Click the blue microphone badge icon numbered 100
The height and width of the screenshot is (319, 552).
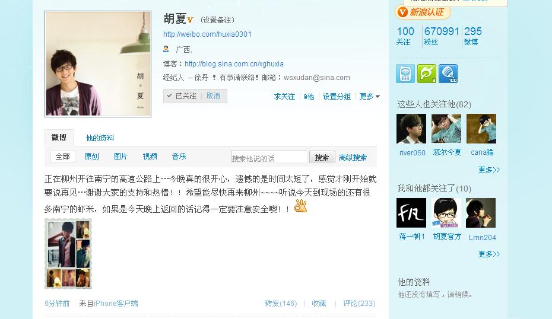[x=448, y=74]
